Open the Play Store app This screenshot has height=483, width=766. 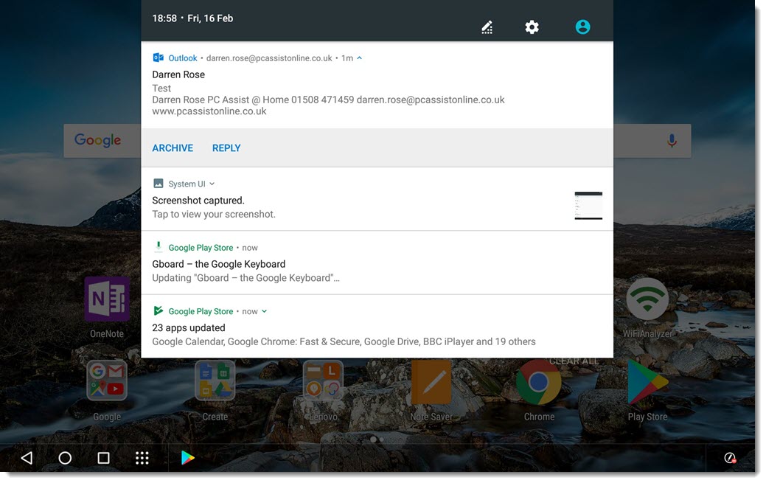point(647,381)
